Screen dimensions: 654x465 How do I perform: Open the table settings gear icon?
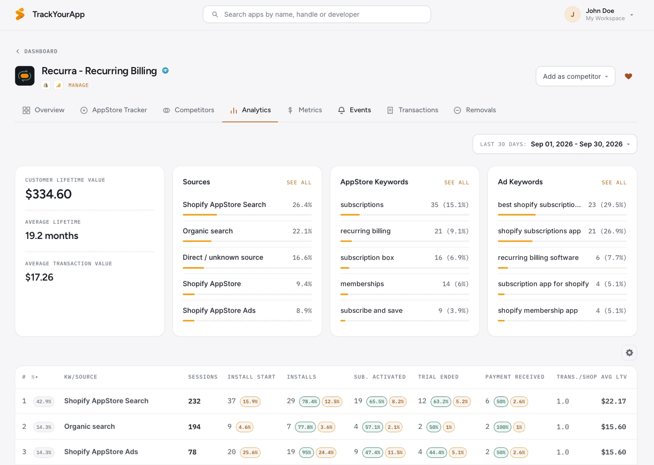629,353
